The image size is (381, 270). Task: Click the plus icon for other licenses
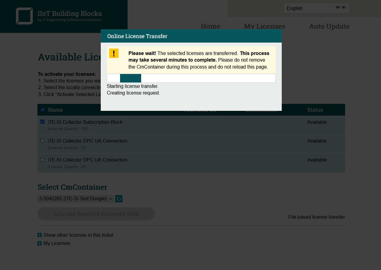tap(40, 235)
